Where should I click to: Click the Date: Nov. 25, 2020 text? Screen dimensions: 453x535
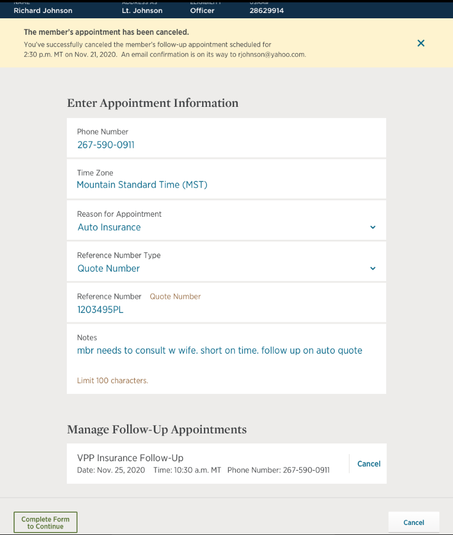111,470
